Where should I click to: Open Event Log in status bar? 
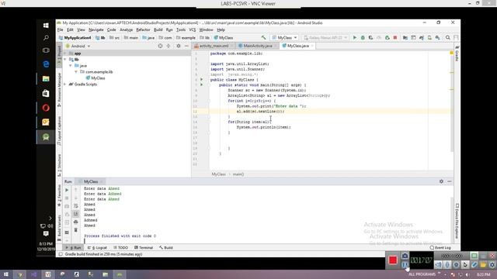tap(440, 248)
